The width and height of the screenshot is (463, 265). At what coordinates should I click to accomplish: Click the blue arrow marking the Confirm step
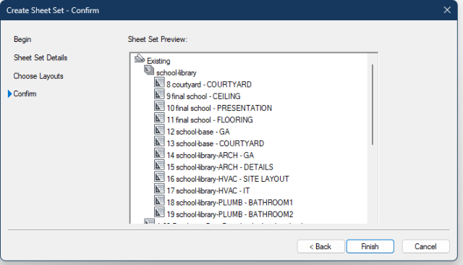click(x=9, y=94)
